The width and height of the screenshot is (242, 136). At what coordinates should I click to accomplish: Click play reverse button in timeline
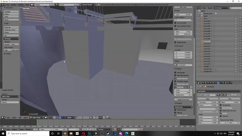coord(88,129)
